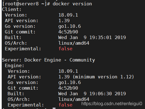Image resolution: width=145 pixels, height=109 pixels.
Task: Click the terminal cursor block at bottom
Action: coord(54,108)
